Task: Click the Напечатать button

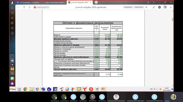Action: 139,7
